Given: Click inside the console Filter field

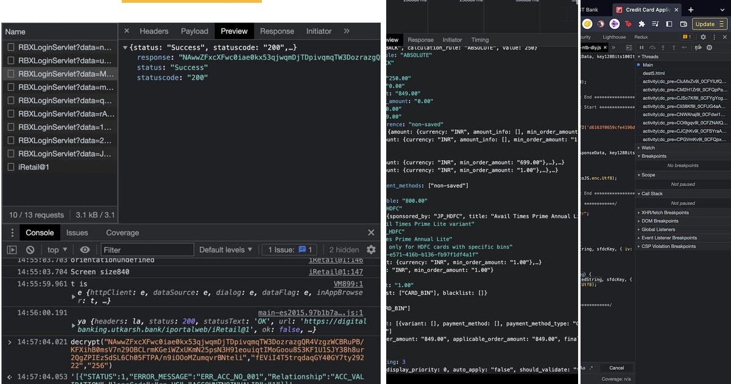Looking at the screenshot, I should [x=146, y=249].
